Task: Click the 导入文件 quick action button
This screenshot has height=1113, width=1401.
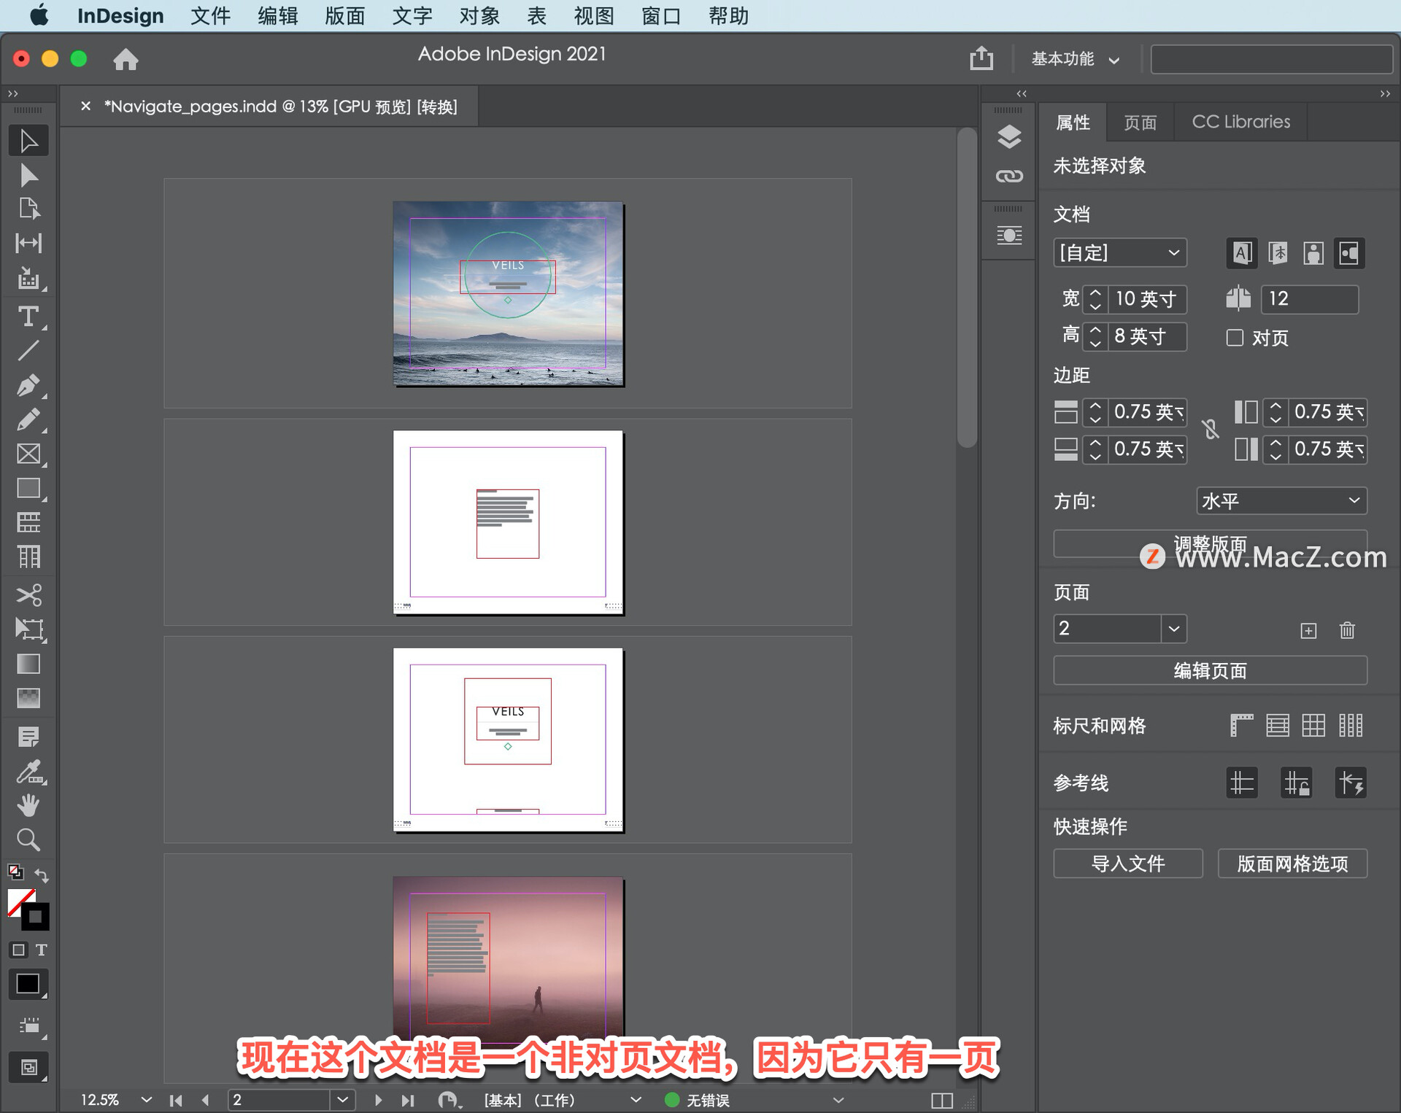Action: click(1128, 864)
